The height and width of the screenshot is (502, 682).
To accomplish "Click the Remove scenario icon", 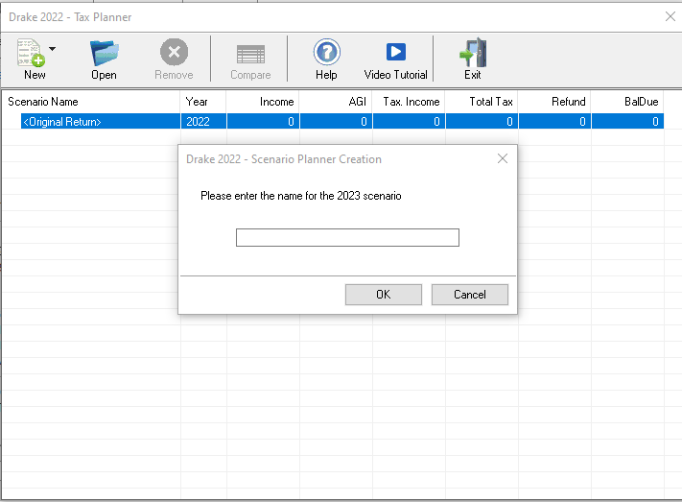I will pyautogui.click(x=174, y=52).
